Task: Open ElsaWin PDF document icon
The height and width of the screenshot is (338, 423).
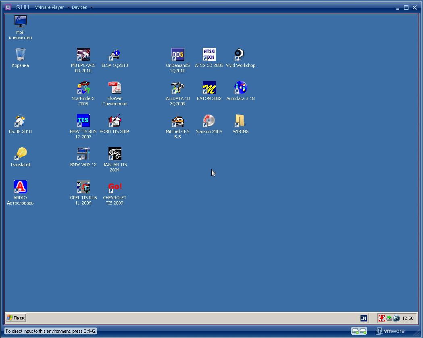Action: coord(115,88)
